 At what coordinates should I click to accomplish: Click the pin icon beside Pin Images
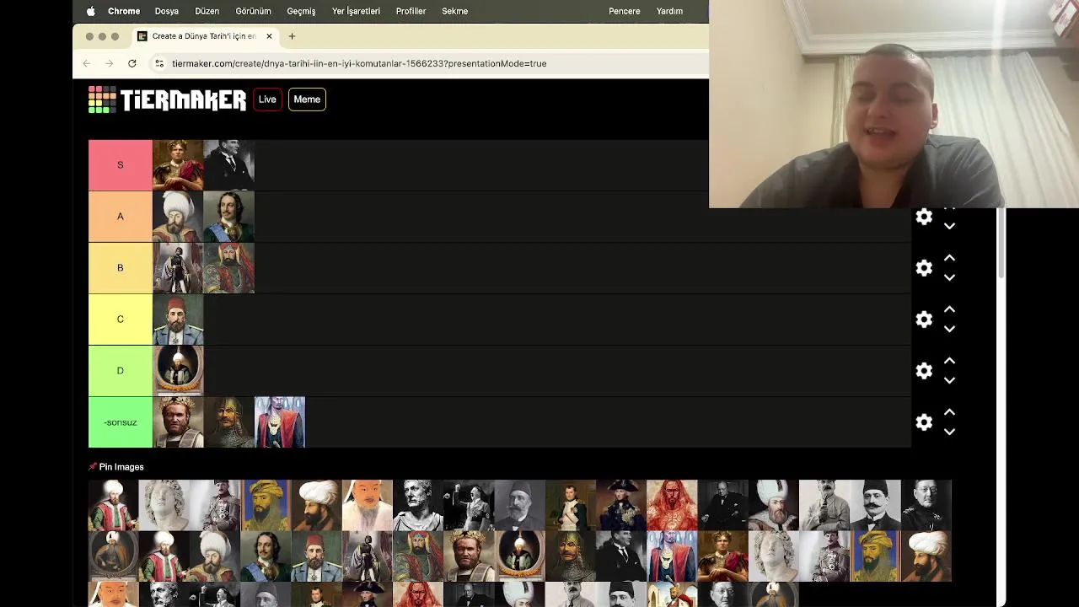(93, 467)
